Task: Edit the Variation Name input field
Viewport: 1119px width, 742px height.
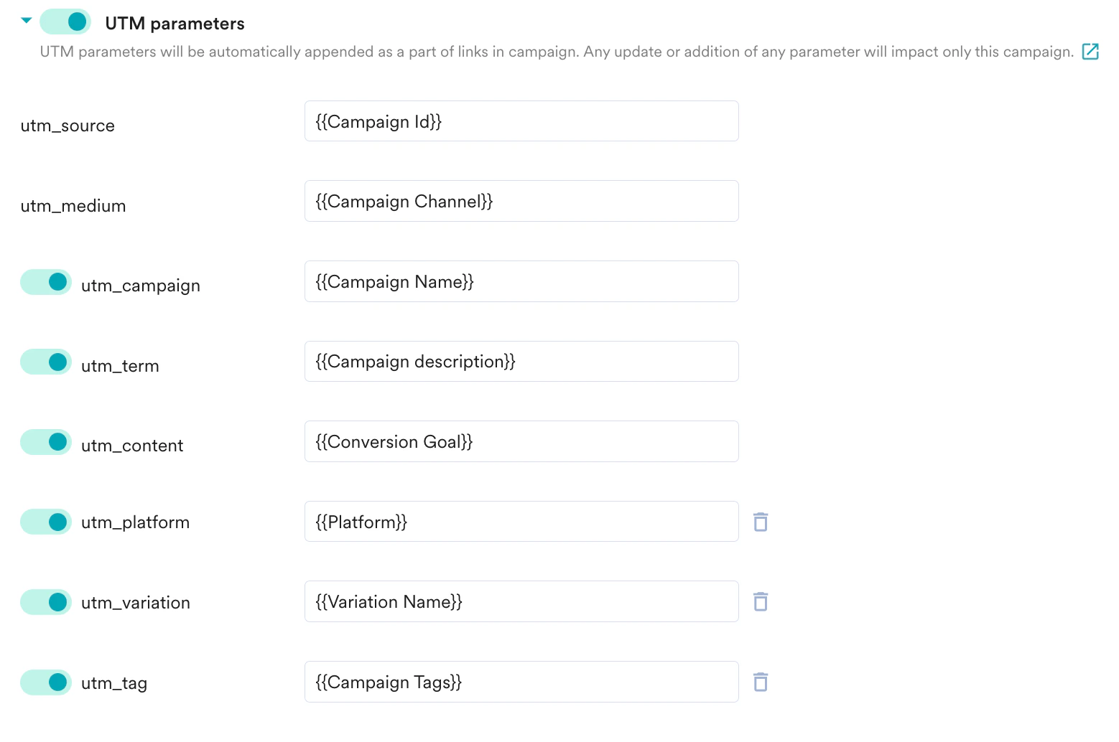Action: click(x=521, y=601)
